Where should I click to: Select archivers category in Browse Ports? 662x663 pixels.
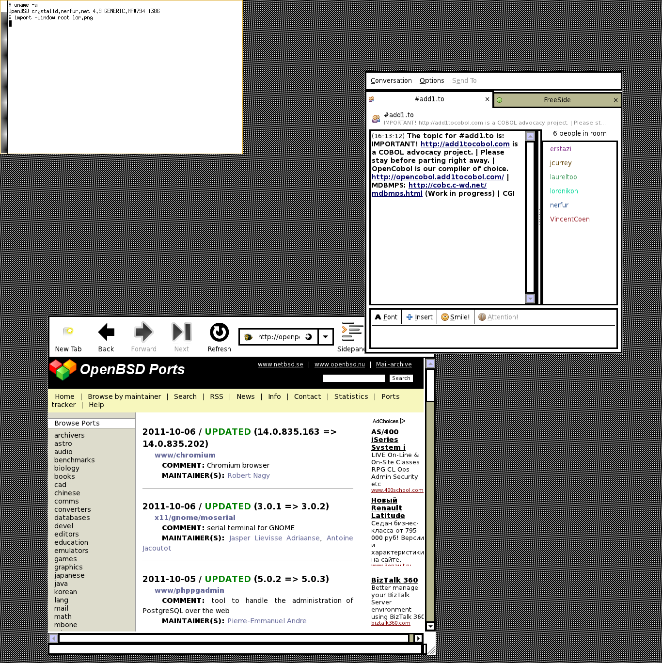click(x=69, y=435)
